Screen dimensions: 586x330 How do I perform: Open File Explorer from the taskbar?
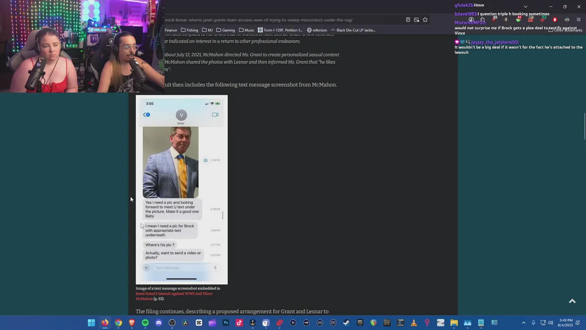coord(454,323)
